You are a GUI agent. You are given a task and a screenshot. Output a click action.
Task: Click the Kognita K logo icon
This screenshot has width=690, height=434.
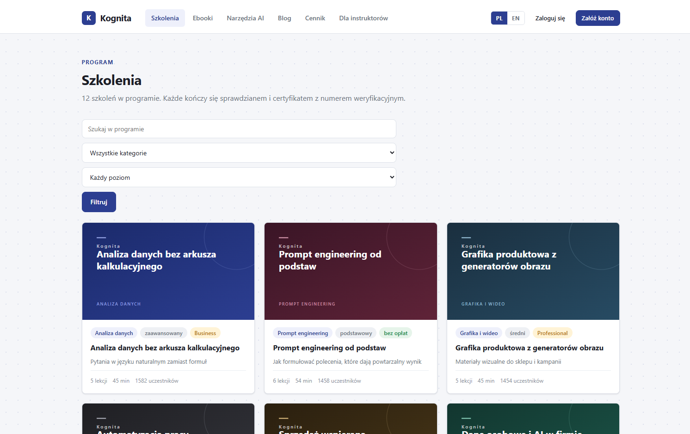coord(89,18)
